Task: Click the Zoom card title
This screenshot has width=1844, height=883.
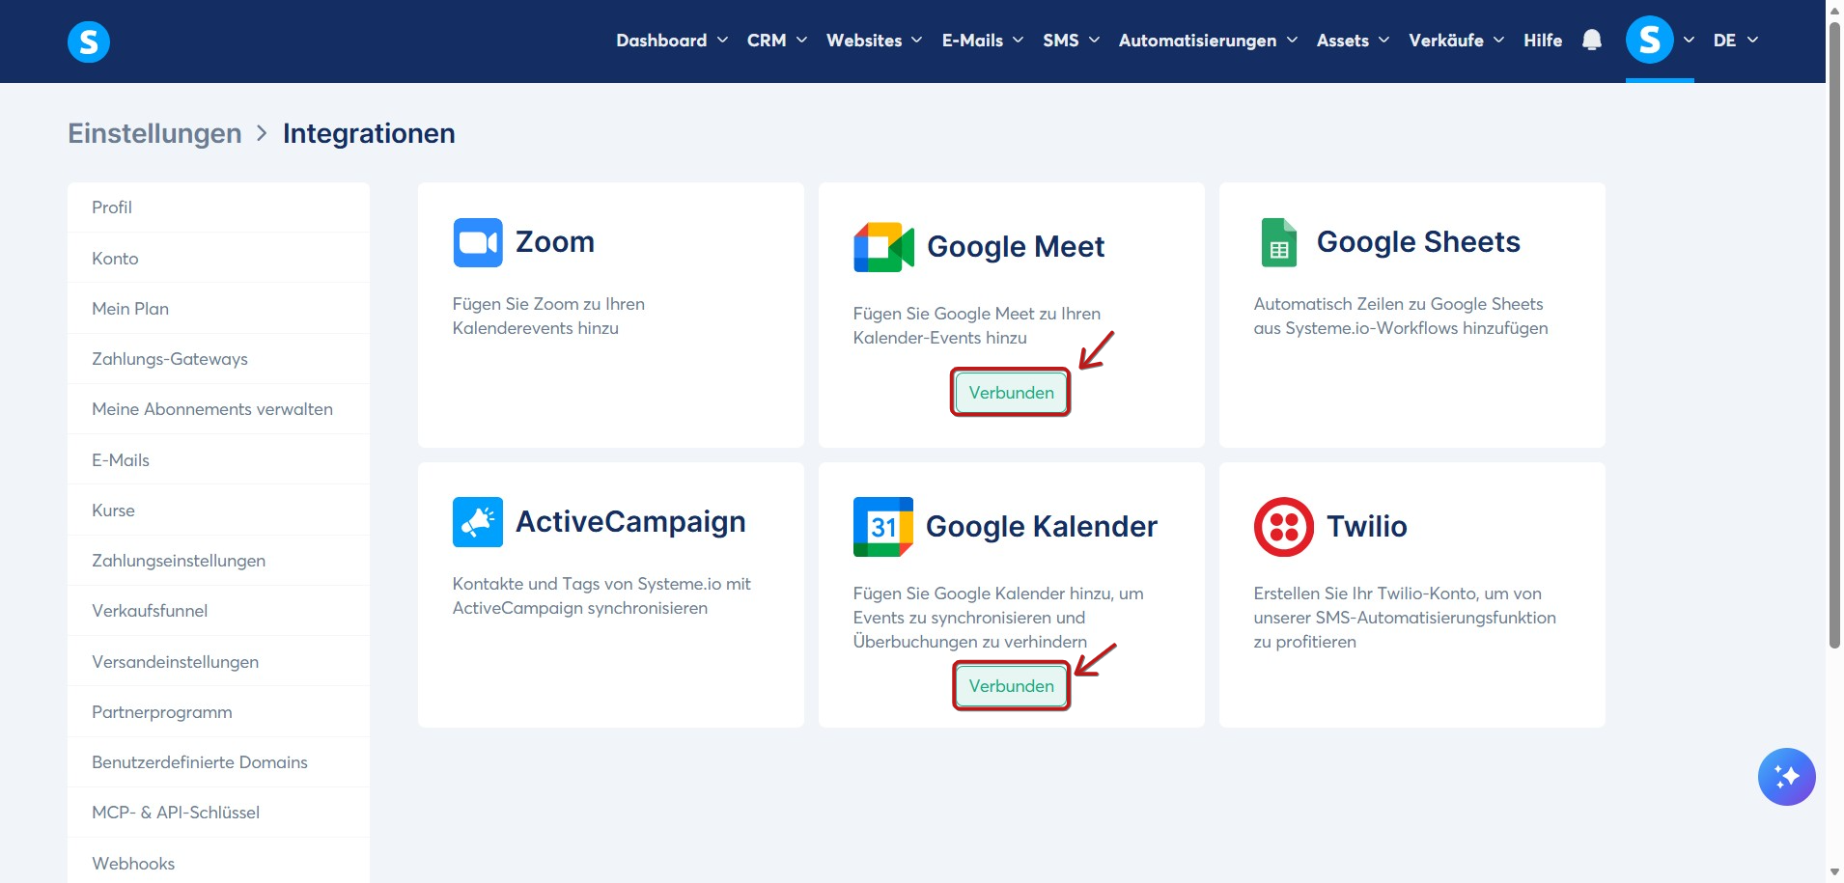Action: pos(555,242)
